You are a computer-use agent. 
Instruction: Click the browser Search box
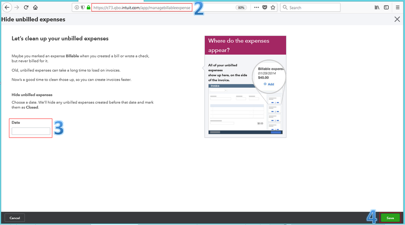(310, 7)
